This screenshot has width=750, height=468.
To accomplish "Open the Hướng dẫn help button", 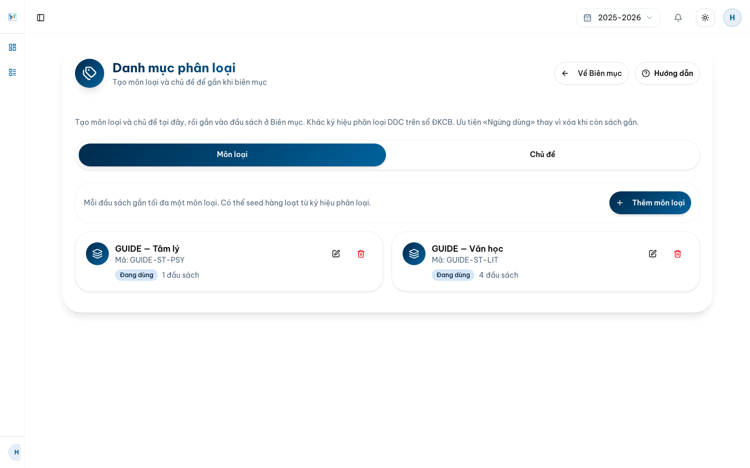I will [667, 73].
